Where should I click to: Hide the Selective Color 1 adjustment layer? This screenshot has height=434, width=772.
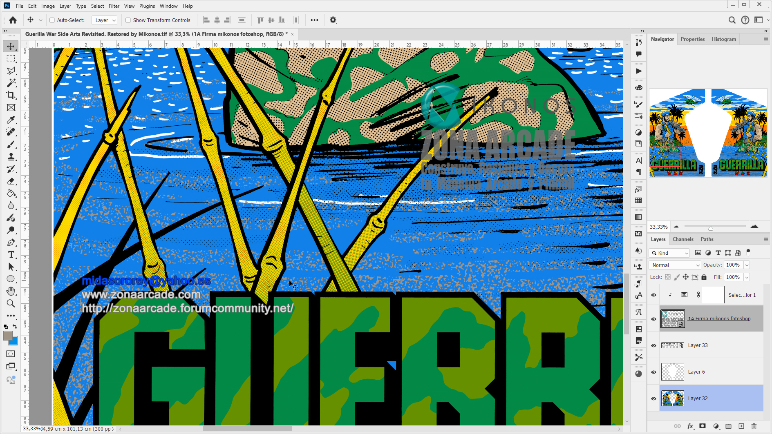653,295
